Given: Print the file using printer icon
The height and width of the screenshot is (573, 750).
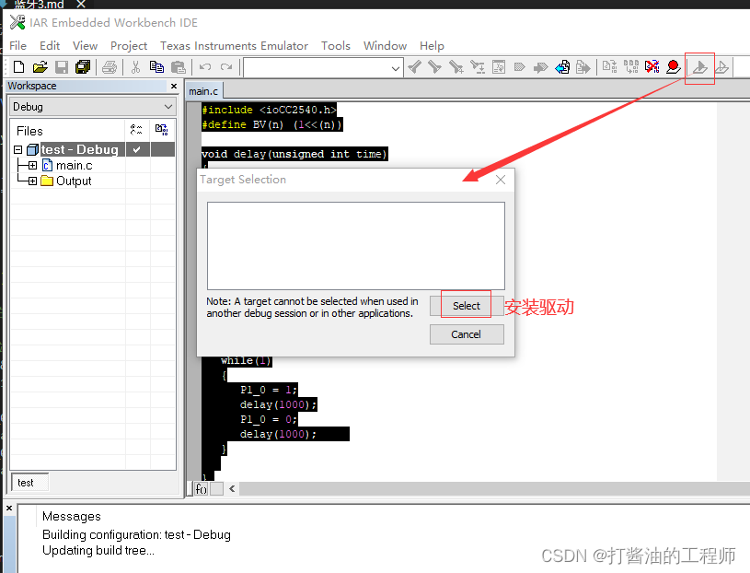Looking at the screenshot, I should pyautogui.click(x=110, y=67).
